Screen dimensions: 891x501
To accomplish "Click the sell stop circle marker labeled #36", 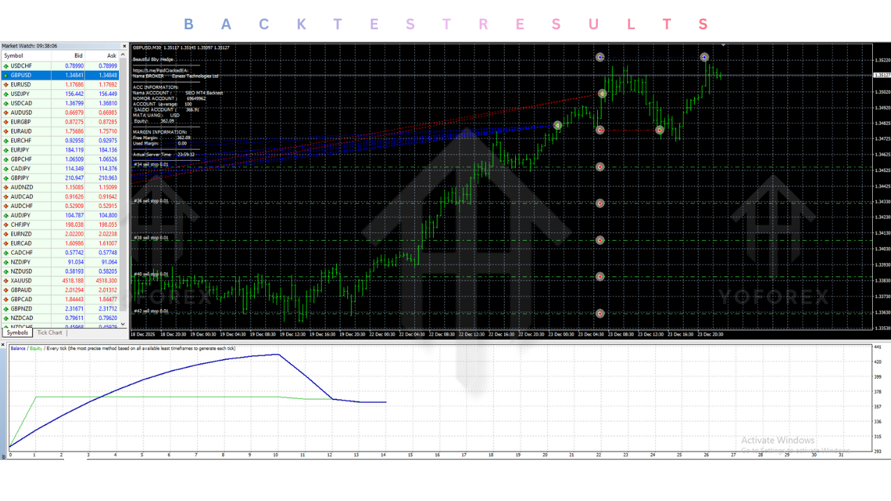I will coord(599,203).
